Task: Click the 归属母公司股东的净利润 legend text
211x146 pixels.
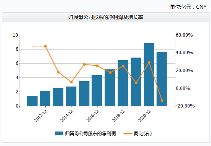Action: pyautogui.click(x=90, y=133)
